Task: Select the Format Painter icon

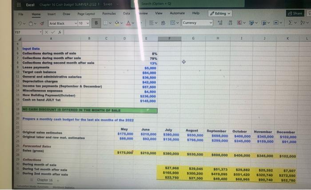Action: click(x=42, y=23)
